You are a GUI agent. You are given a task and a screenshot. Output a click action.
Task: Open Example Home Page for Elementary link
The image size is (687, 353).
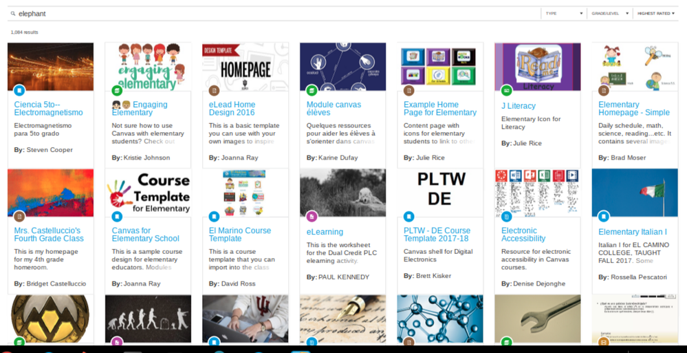click(440, 108)
